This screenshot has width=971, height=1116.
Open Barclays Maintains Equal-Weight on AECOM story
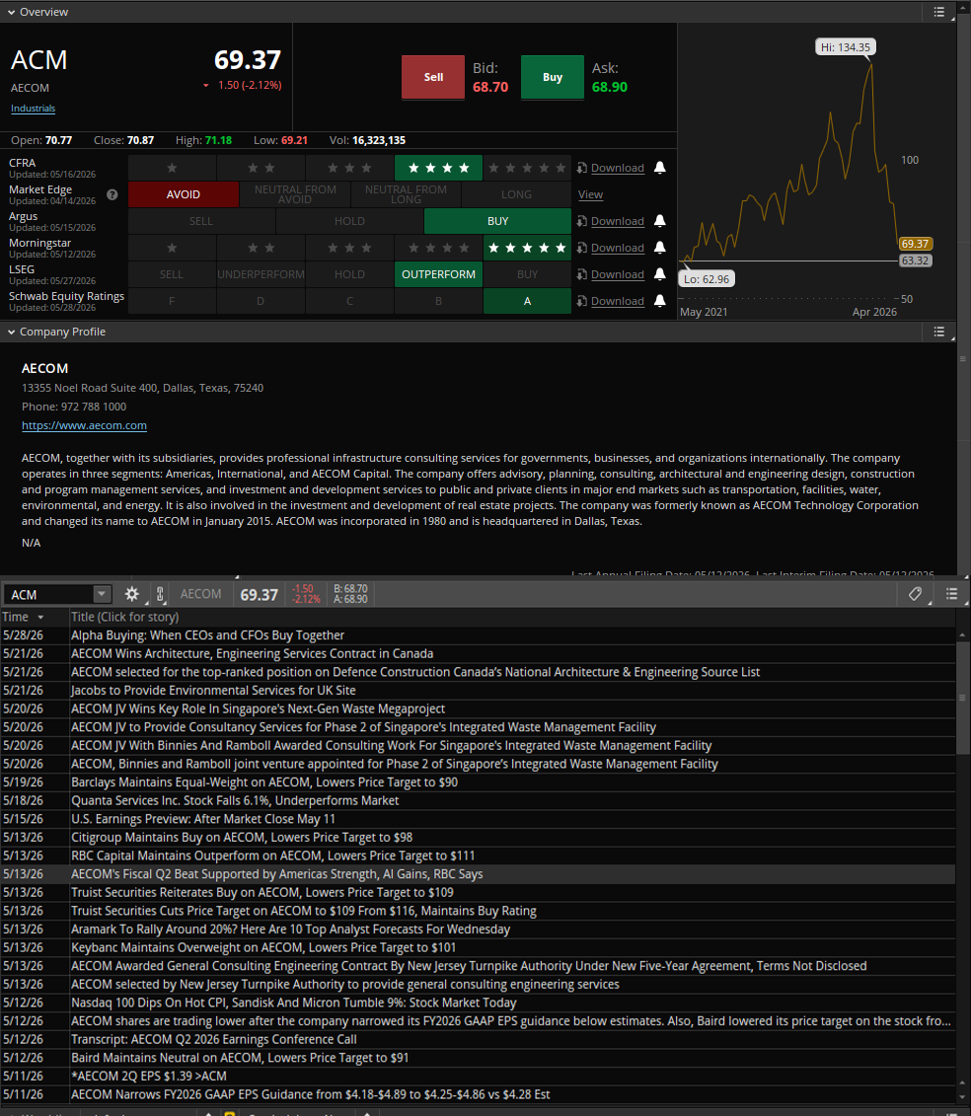pyautogui.click(x=264, y=782)
